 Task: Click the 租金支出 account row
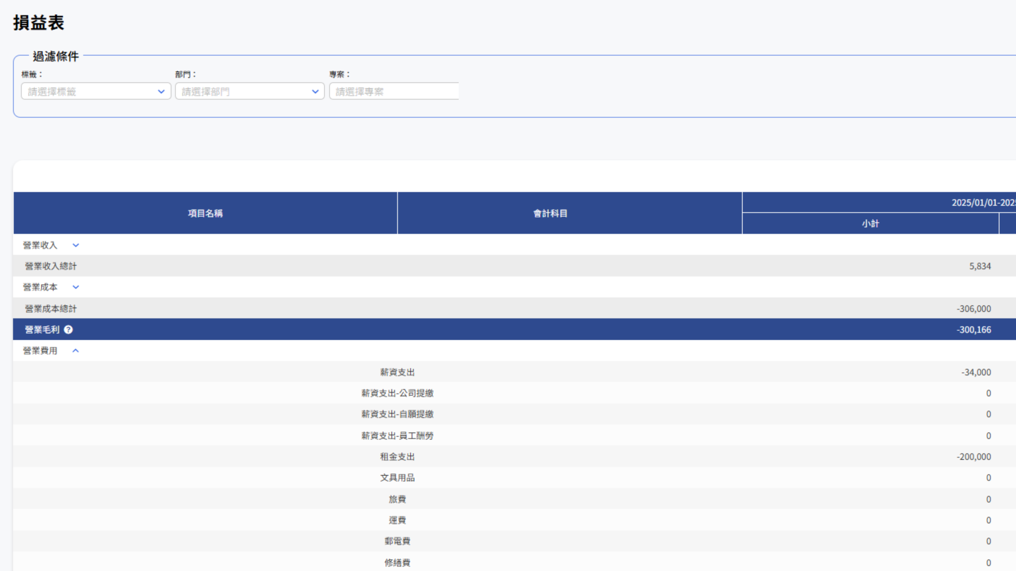pyautogui.click(x=397, y=456)
